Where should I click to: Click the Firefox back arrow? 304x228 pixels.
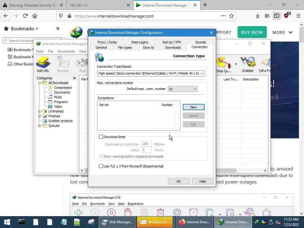[6, 16]
